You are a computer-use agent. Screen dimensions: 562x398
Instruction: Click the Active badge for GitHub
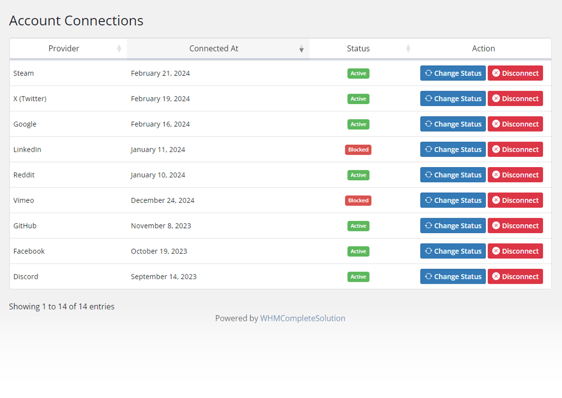coord(358,226)
